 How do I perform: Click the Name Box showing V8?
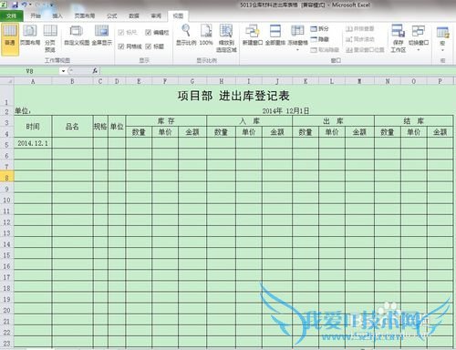tap(29, 71)
